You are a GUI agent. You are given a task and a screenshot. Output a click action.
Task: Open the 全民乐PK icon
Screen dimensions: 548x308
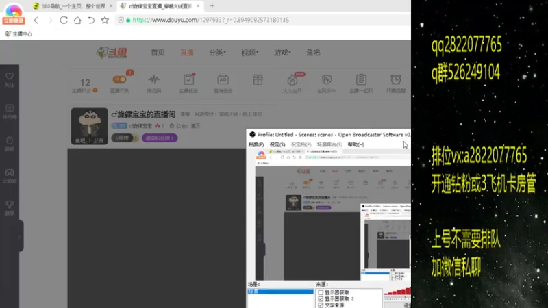327,79
